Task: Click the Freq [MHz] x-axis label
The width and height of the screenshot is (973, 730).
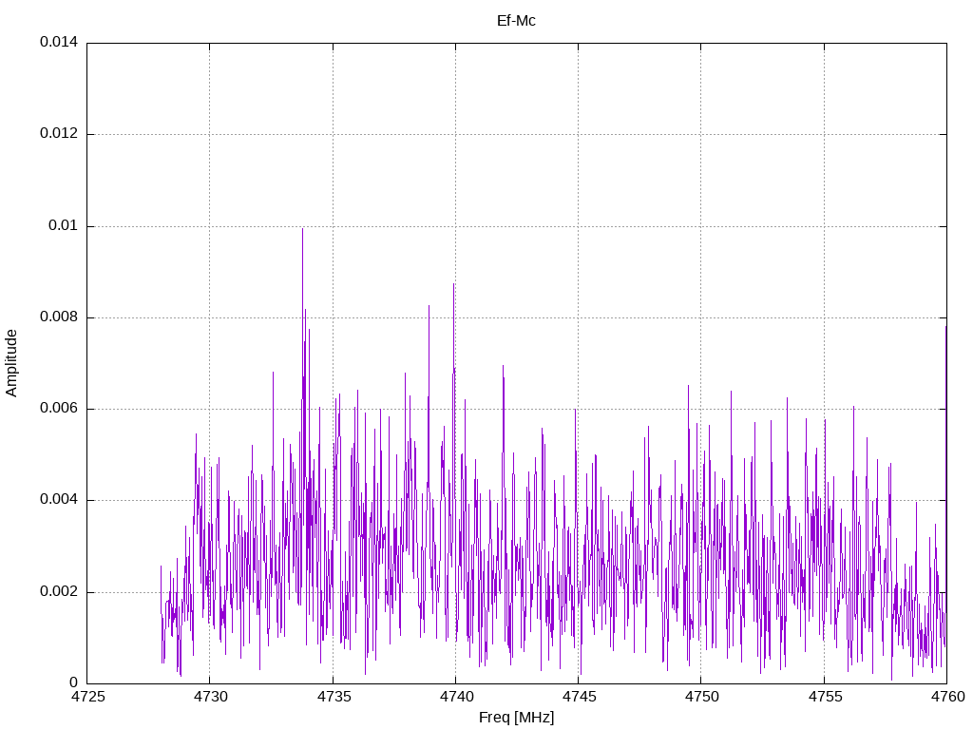Action: click(516, 718)
